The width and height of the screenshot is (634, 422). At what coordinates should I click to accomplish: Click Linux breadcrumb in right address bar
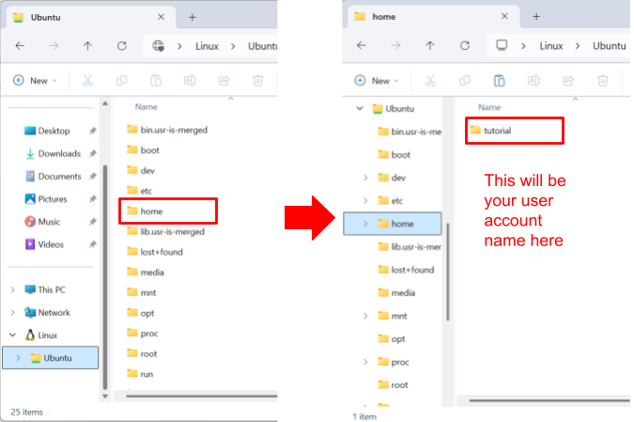coord(551,46)
